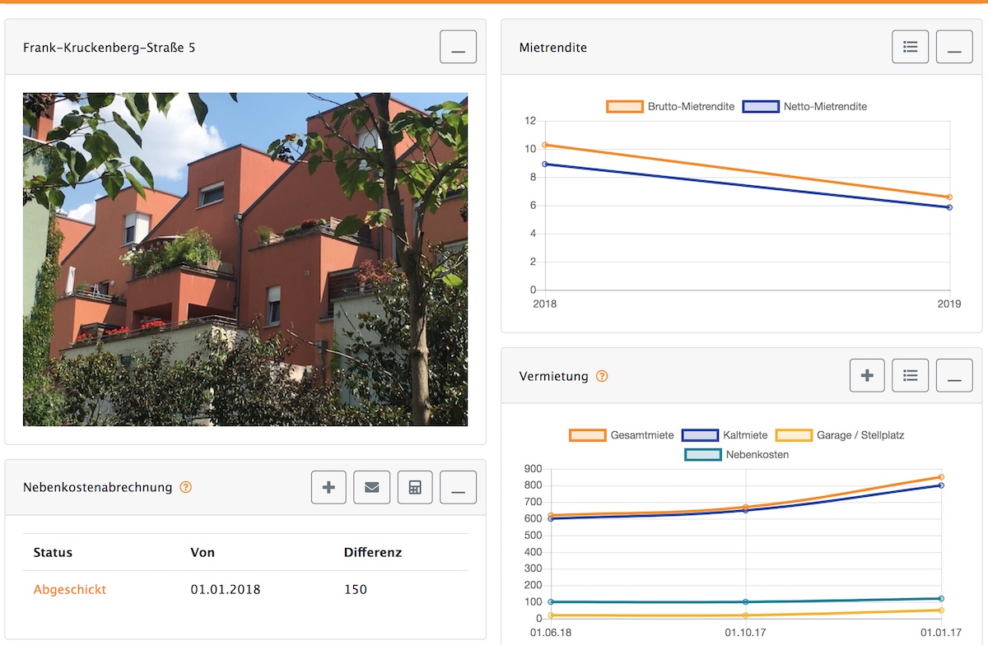The height and width of the screenshot is (645, 988).
Task: Collapse the Nebenkostenabrechnung panel
Action: [458, 487]
